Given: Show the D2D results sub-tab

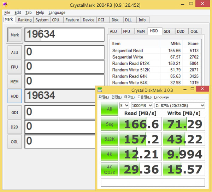Looking at the screenshot, I should coord(182,31).
